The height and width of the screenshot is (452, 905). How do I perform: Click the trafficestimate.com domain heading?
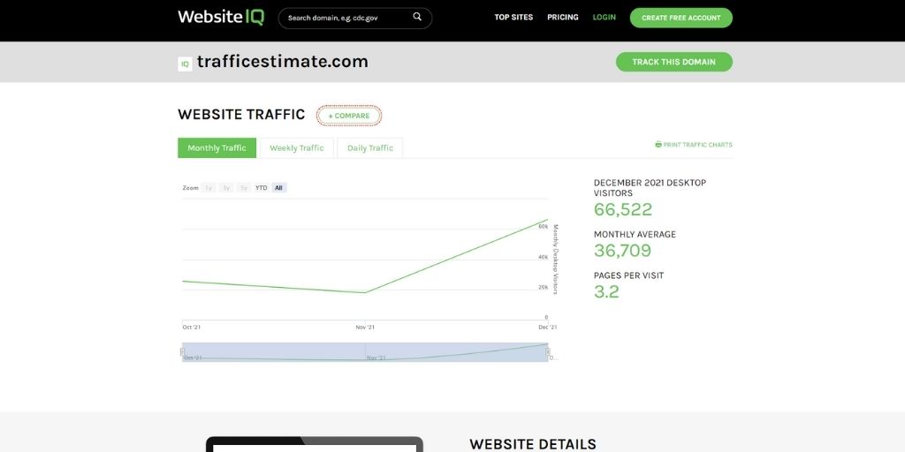[x=282, y=62]
